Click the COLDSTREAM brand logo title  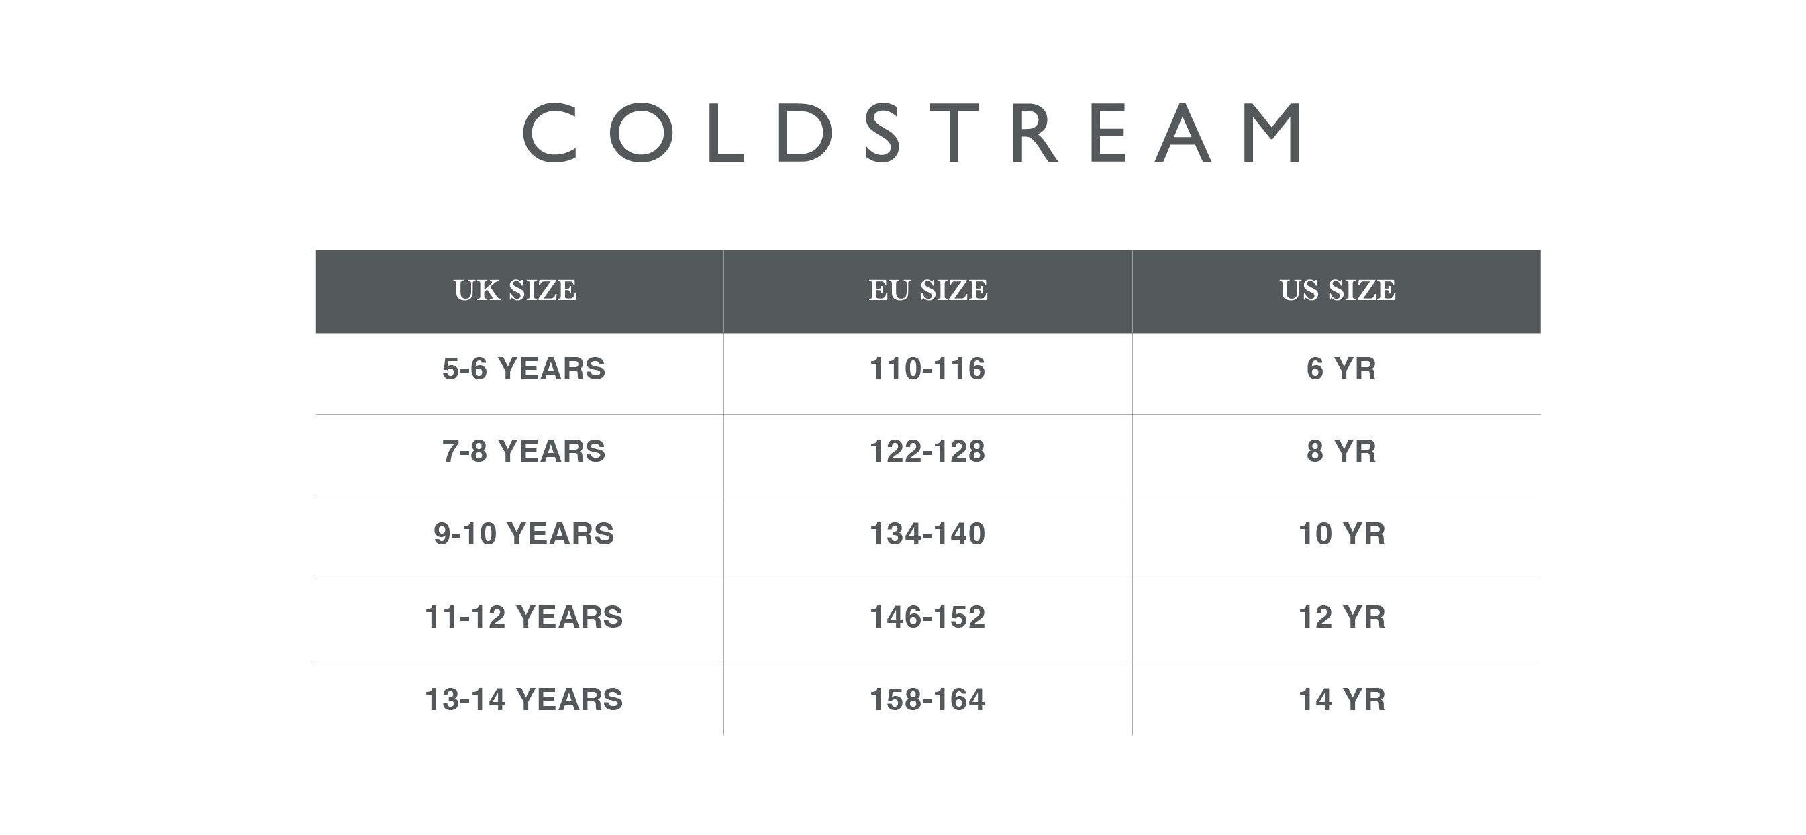tap(911, 132)
